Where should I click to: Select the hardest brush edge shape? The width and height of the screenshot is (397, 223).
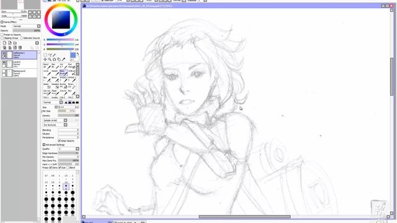77,102
